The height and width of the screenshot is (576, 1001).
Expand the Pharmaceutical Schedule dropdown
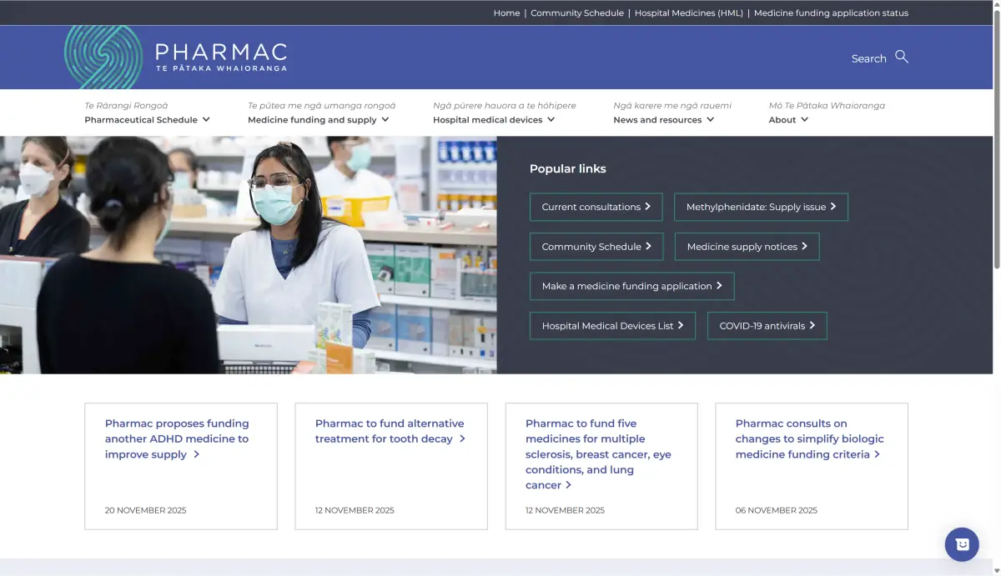[147, 119]
